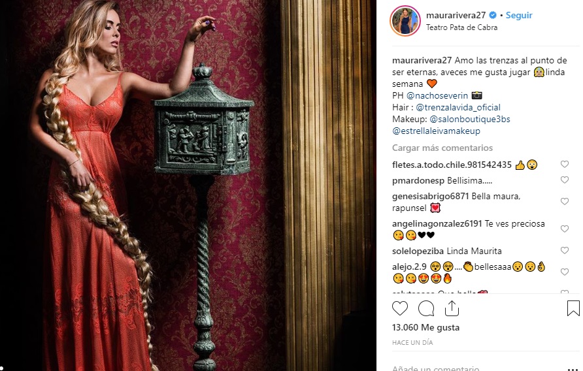View the 13.060 Me gusta likes list
Screen dimensions: 583x371
(425, 327)
